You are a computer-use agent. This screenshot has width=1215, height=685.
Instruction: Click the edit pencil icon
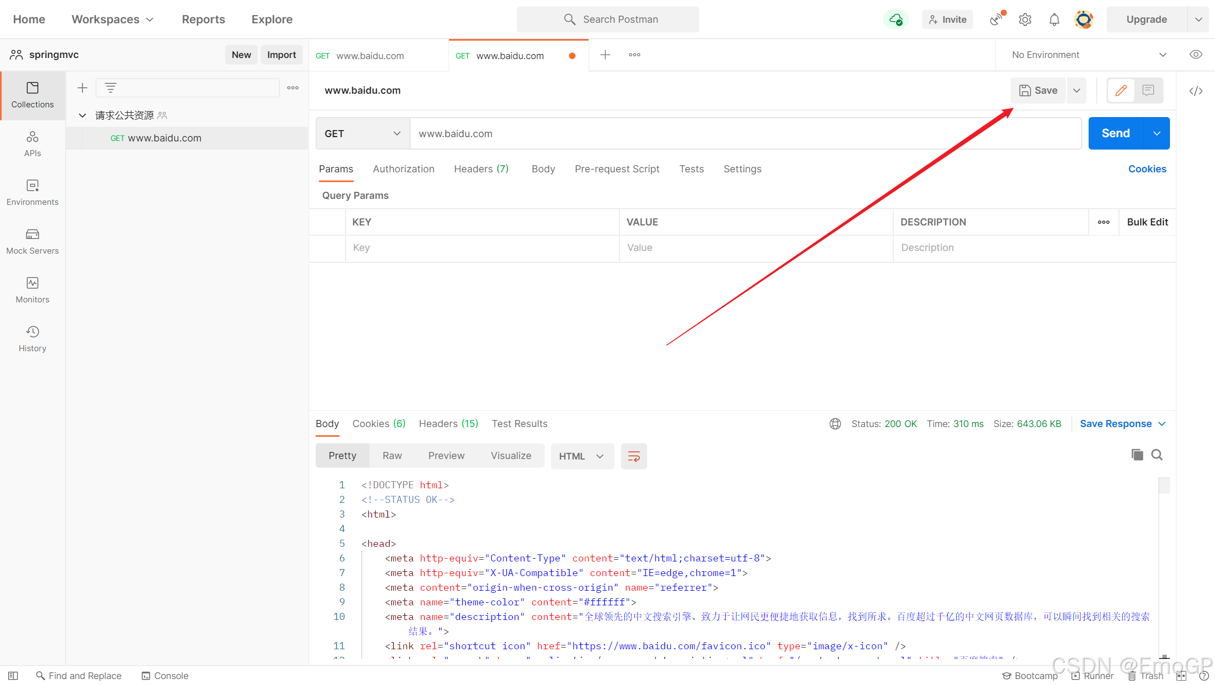[x=1121, y=91]
